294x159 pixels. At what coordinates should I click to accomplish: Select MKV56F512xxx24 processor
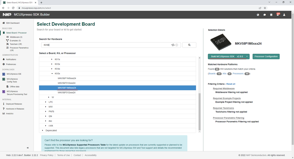(x=67, y=83)
